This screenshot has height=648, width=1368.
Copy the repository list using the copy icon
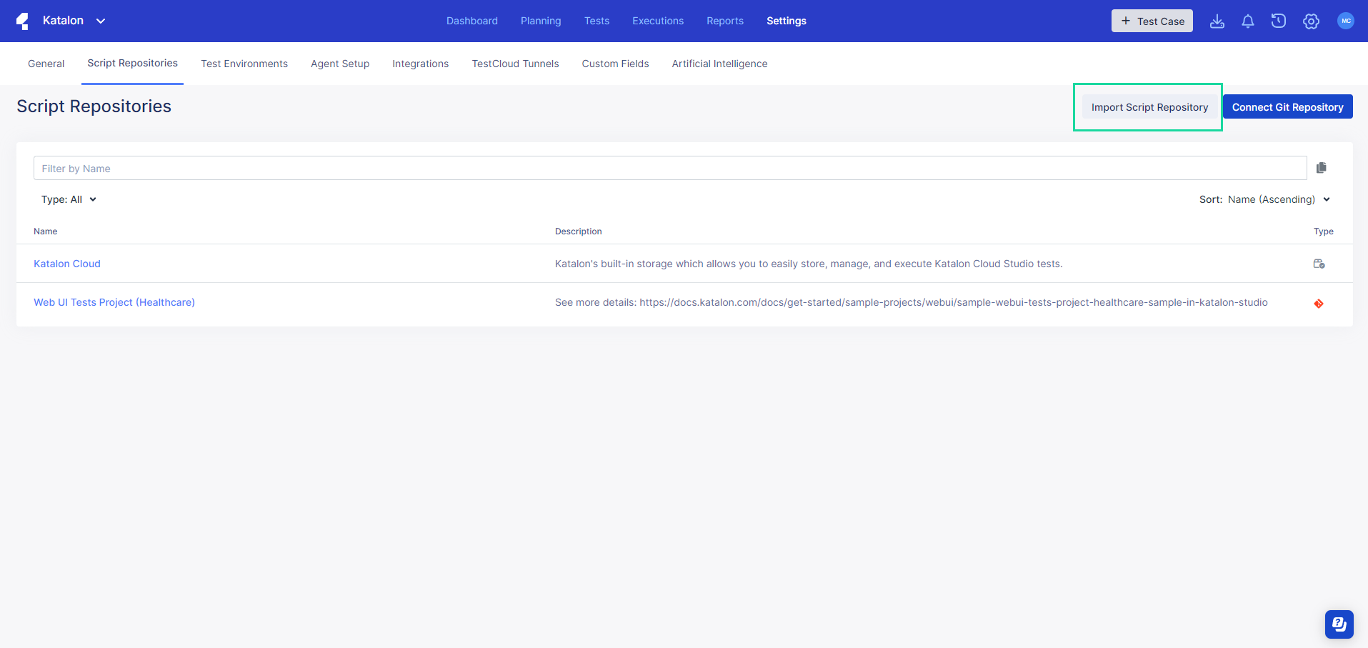pyautogui.click(x=1321, y=167)
